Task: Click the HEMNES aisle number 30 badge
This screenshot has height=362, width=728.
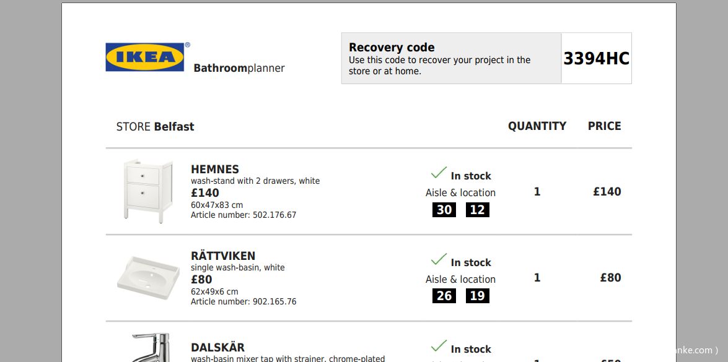Action: (444, 210)
